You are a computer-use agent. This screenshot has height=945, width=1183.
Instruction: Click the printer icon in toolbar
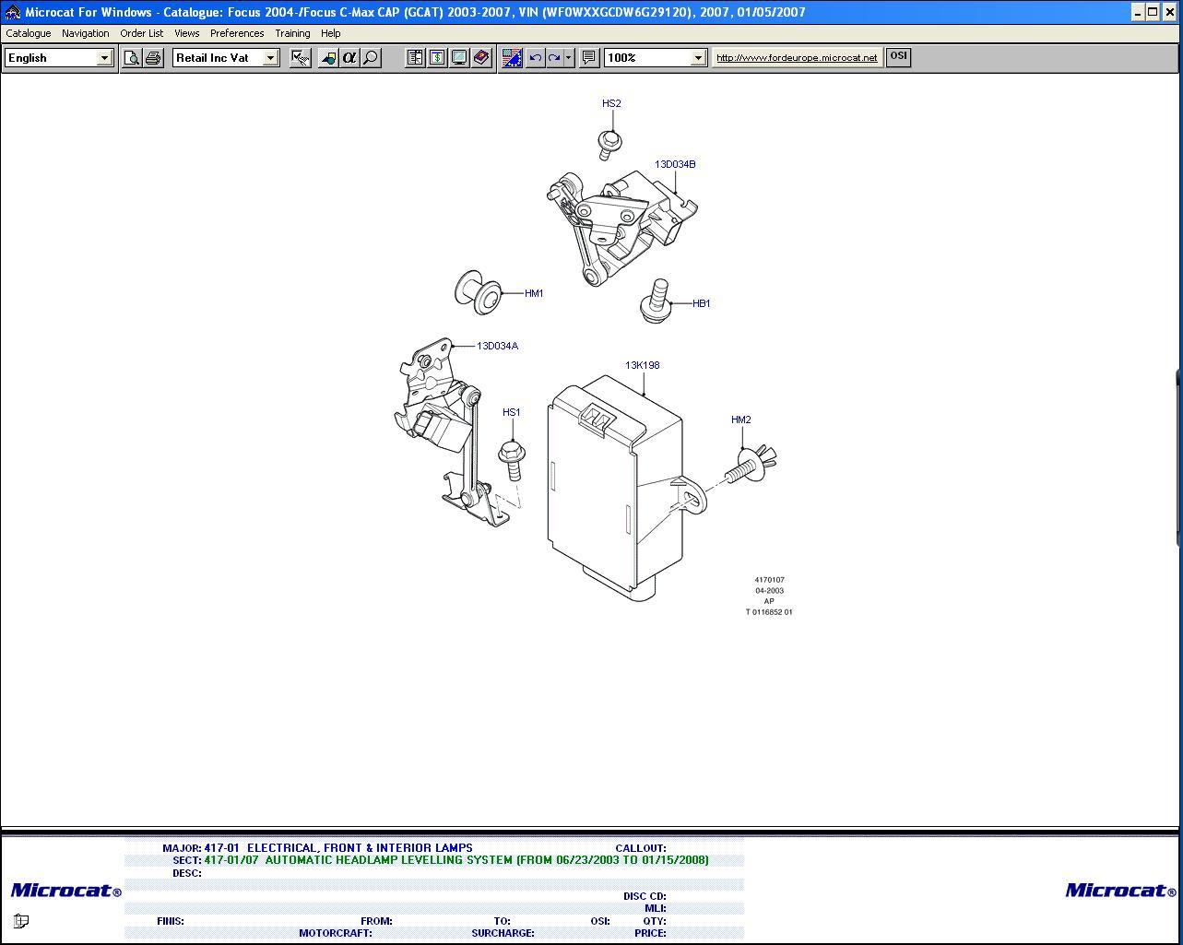[x=153, y=58]
